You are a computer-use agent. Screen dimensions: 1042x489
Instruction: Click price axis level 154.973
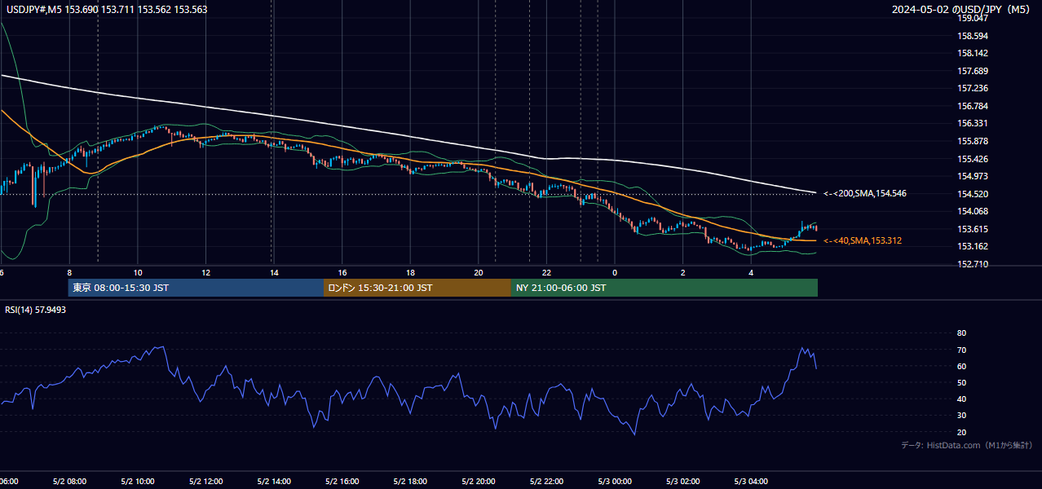click(x=974, y=176)
